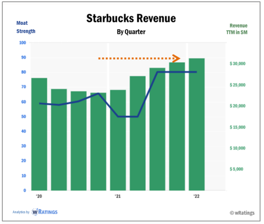
Task: Click the "By Quarter" subtitle
Action: coord(131,32)
